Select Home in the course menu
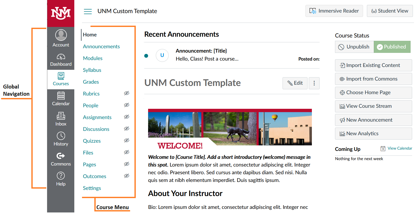Image resolution: width=416 pixels, height=214 pixels. pyautogui.click(x=90, y=35)
